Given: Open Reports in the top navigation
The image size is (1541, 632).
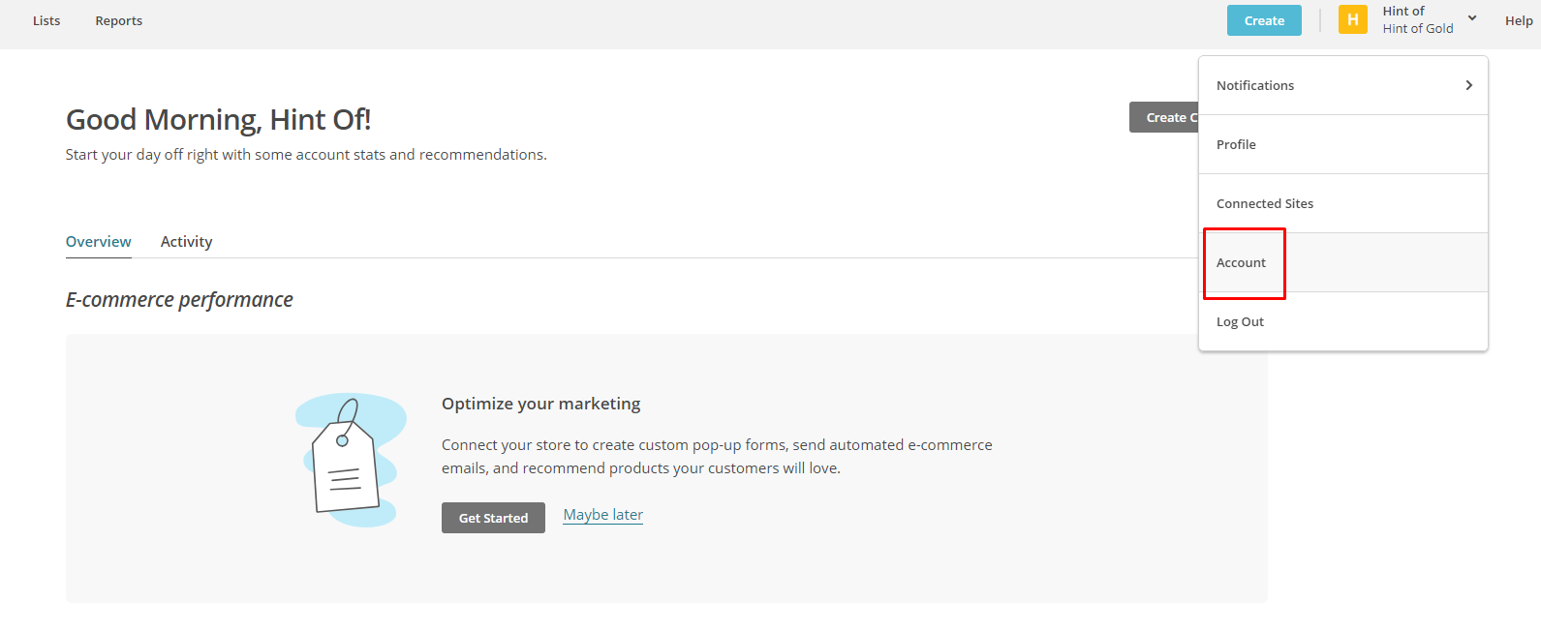Looking at the screenshot, I should (119, 20).
